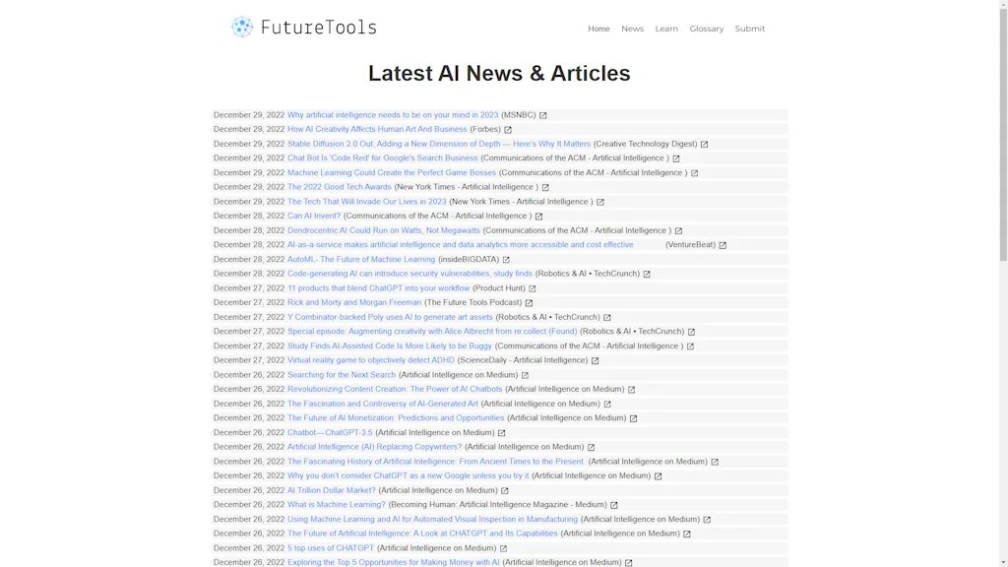Open 'How AI Creativity Affects Human Art And Business'
This screenshot has width=1008, height=567.
click(377, 129)
